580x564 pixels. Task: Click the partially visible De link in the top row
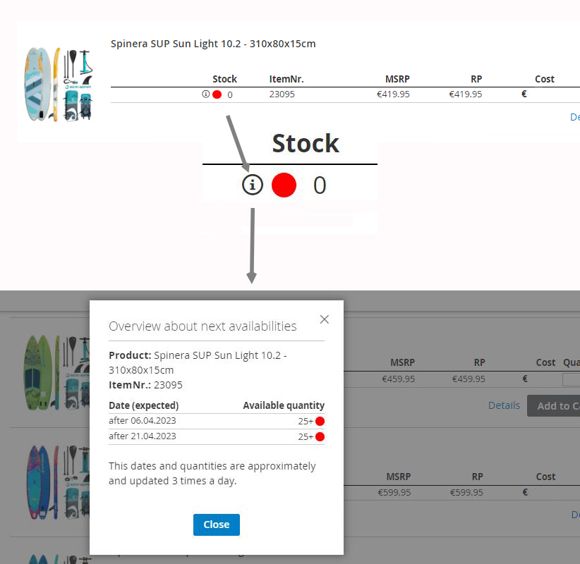click(x=575, y=117)
